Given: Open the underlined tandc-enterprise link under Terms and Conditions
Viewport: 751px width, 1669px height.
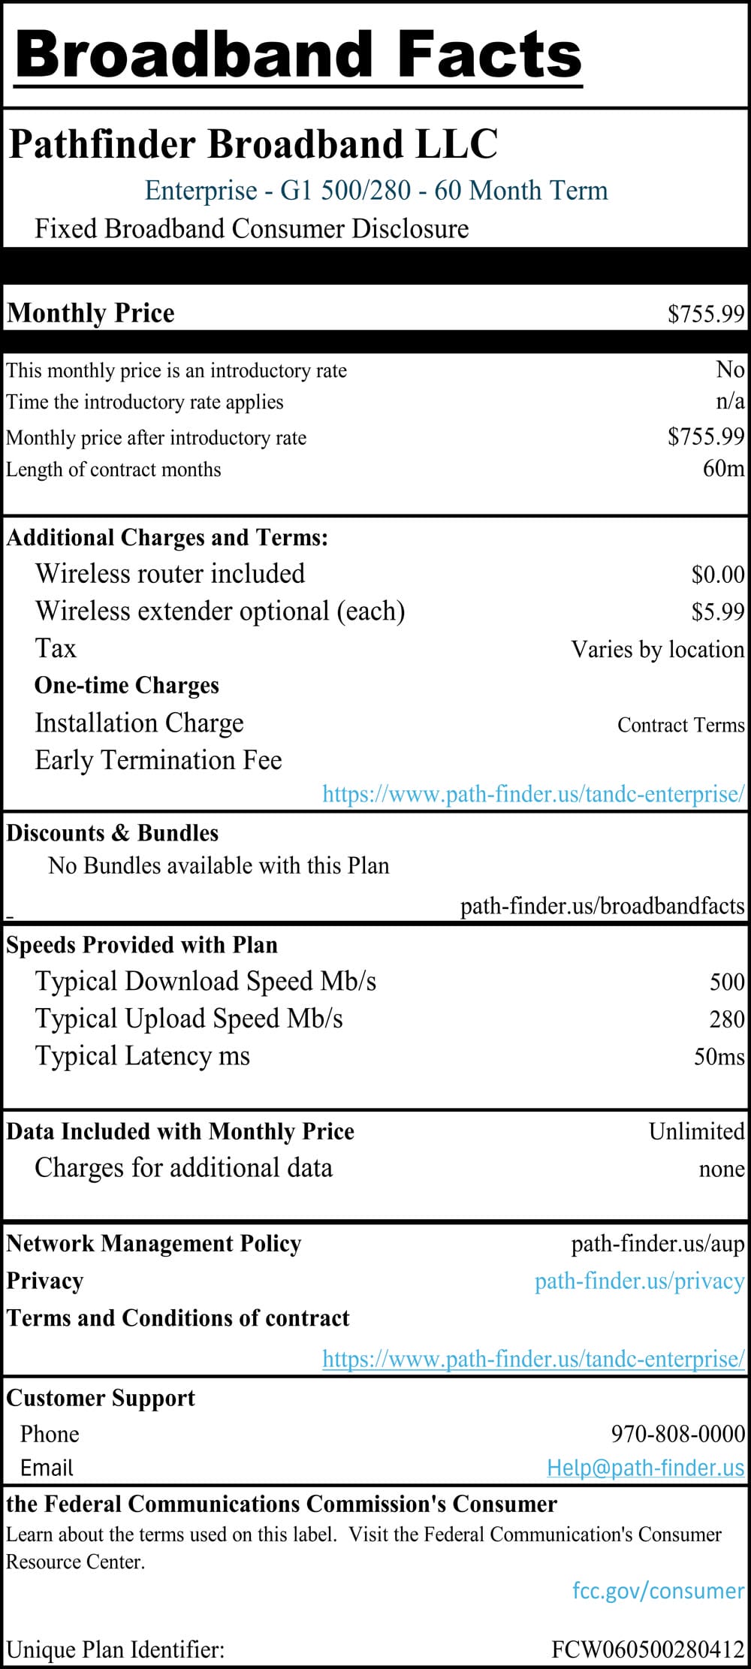Looking at the screenshot, I should click(533, 1358).
